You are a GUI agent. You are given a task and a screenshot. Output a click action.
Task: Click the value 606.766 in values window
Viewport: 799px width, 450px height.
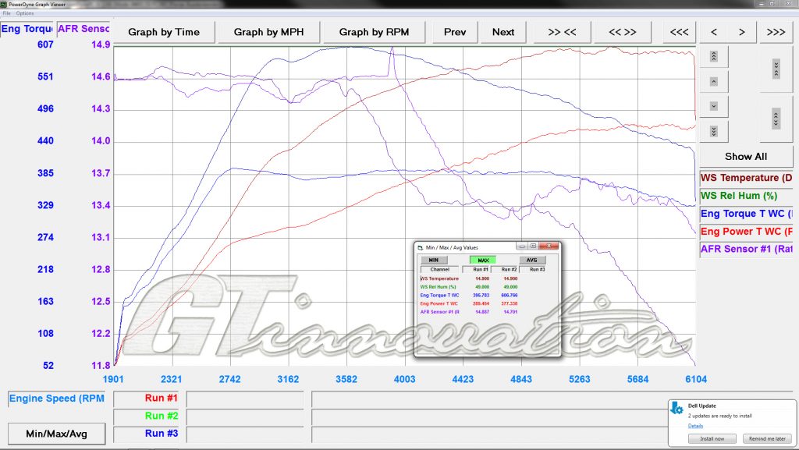tap(509, 296)
